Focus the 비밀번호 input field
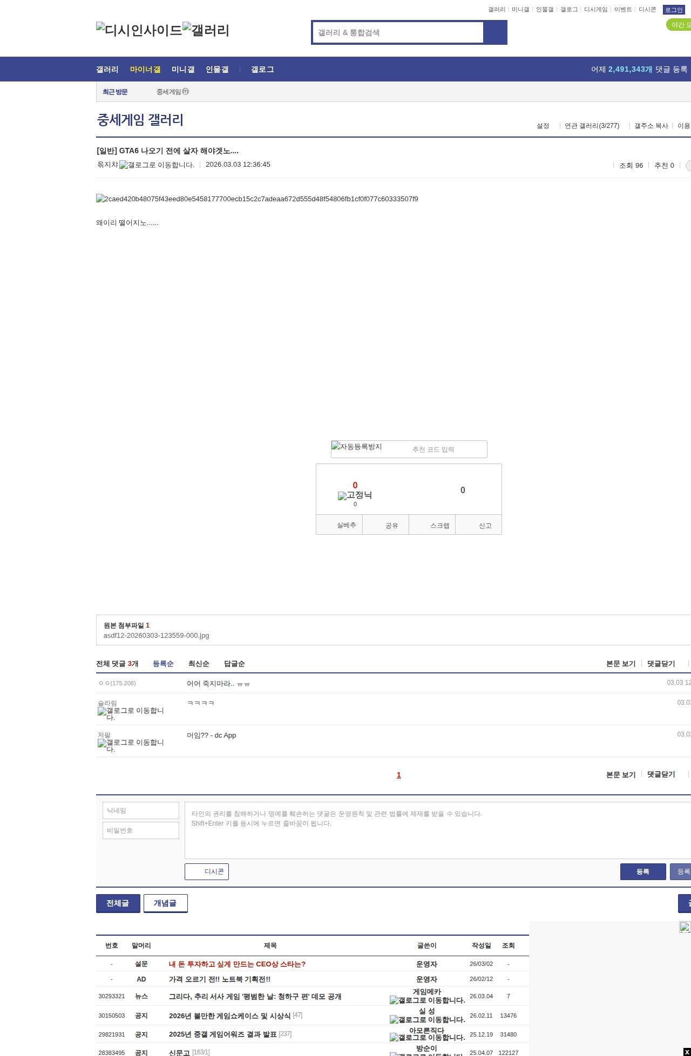 click(x=141, y=830)
